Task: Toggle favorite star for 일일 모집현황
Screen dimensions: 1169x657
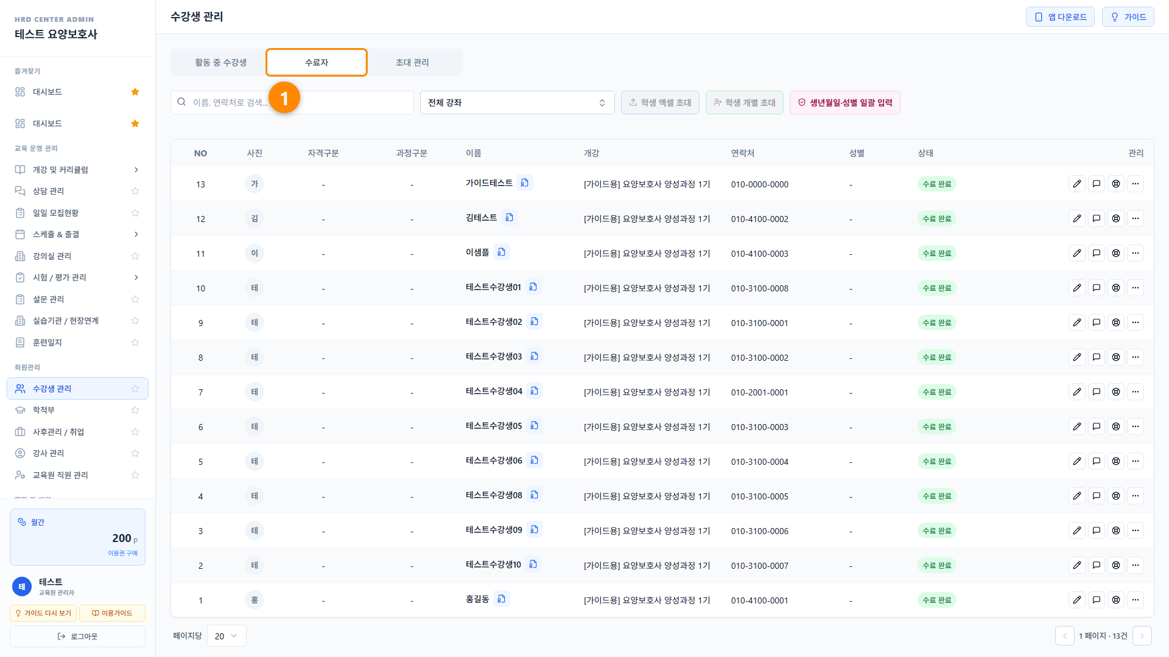Action: [x=135, y=213]
